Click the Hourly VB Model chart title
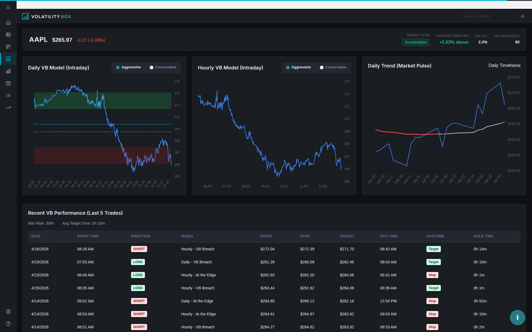The height and width of the screenshot is (332, 532). coord(231,68)
